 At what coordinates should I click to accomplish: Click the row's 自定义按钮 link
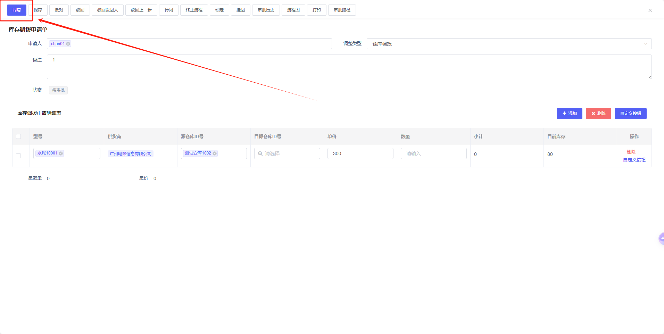(x=634, y=160)
